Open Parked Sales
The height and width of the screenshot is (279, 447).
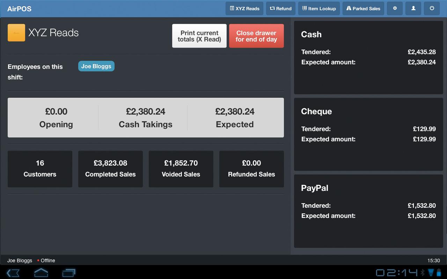[x=364, y=8]
